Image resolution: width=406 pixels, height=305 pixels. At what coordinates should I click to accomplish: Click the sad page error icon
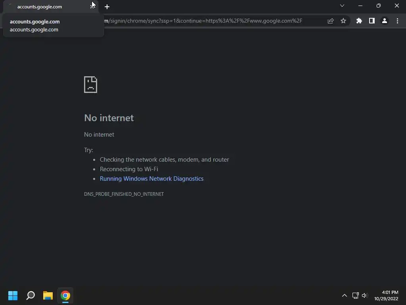91,85
